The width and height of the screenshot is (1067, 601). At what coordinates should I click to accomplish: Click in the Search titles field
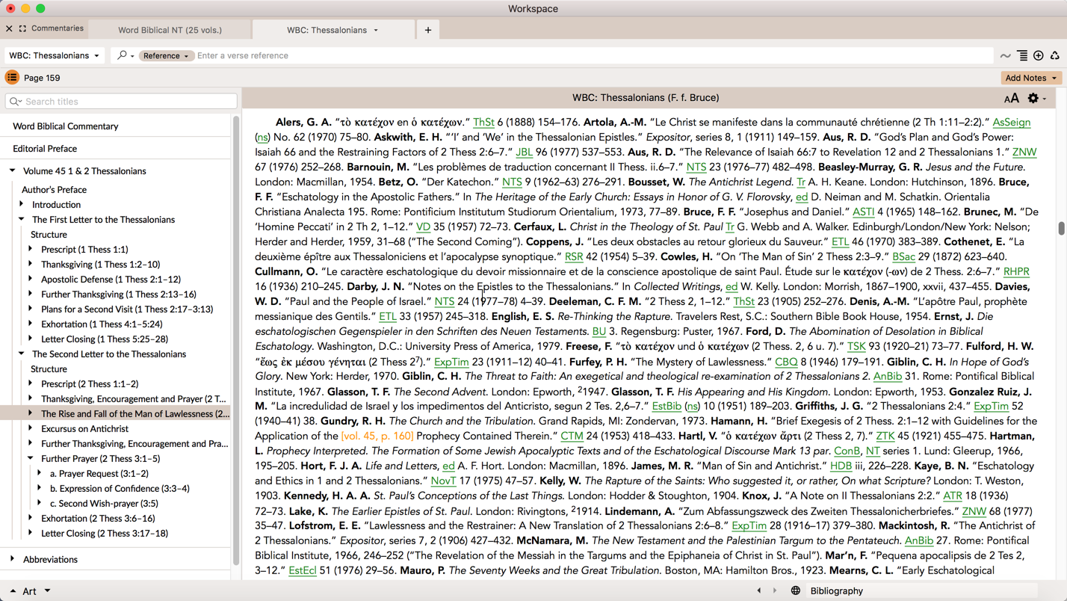tap(121, 102)
